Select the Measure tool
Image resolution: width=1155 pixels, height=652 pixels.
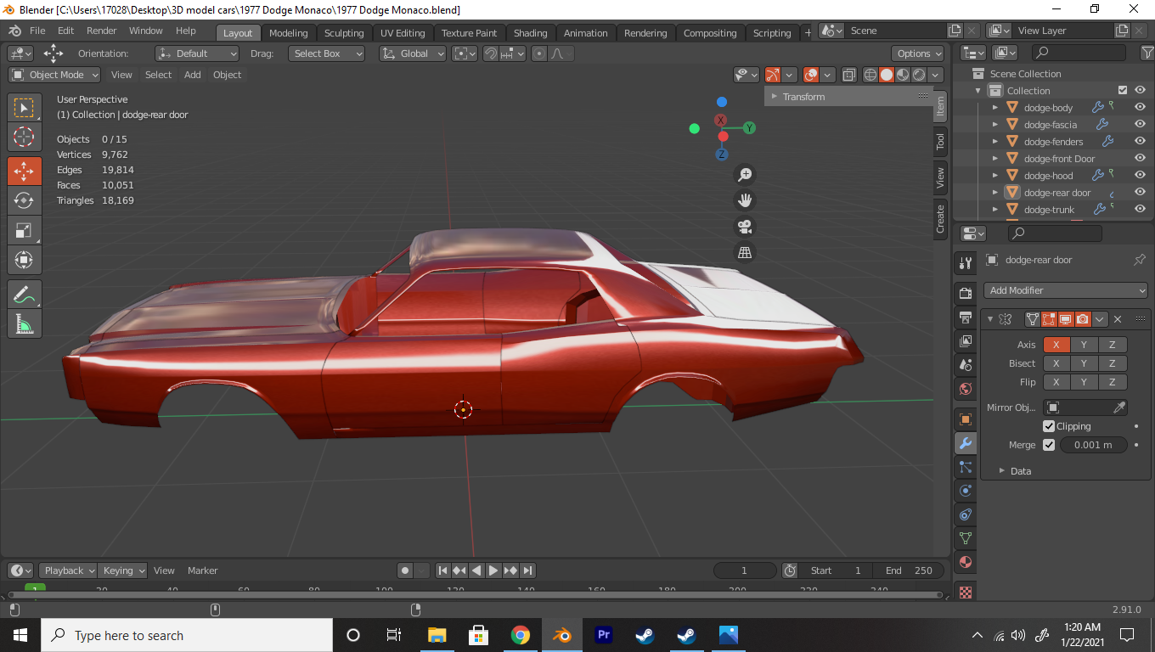coord(24,323)
